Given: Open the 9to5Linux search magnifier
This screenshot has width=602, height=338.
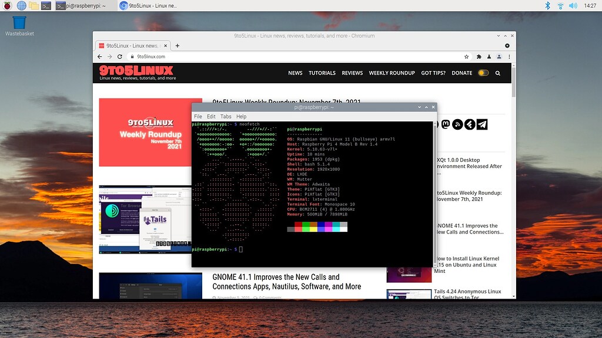Looking at the screenshot, I should [497, 73].
